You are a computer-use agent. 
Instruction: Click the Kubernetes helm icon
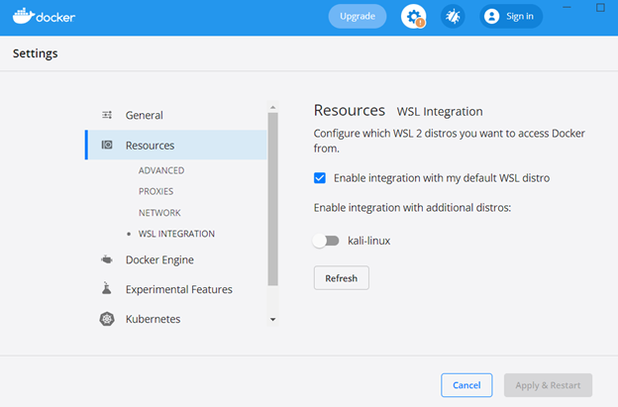pos(107,319)
